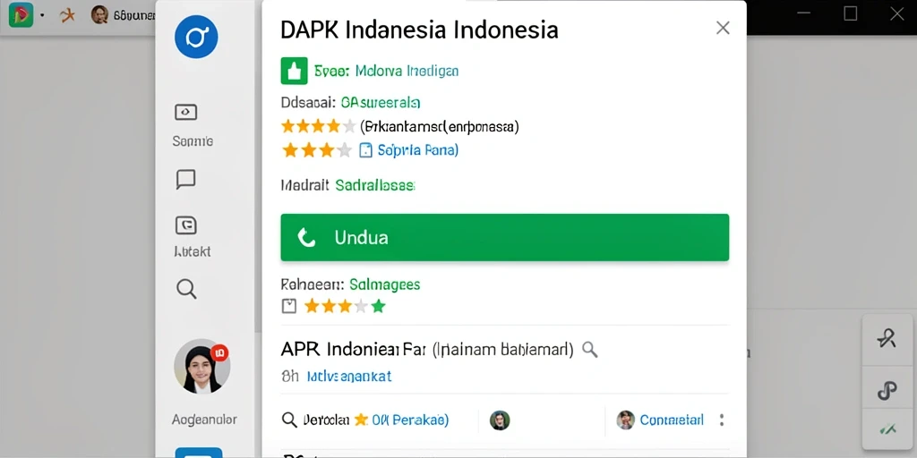Image resolution: width=917 pixels, height=458 pixels.
Task: Open the chat bubble sidebar icon
Action: coord(185,179)
